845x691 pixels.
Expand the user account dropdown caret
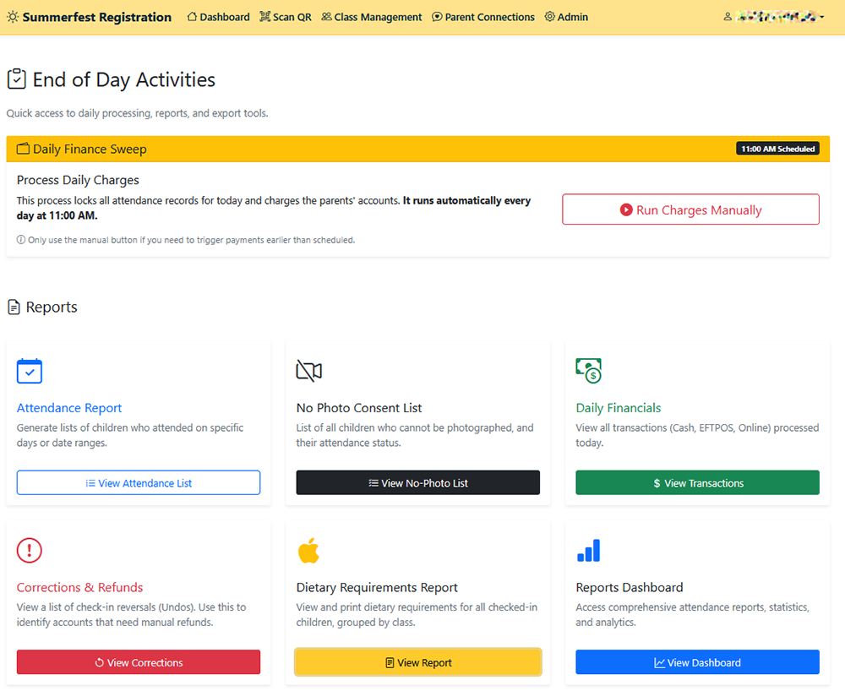click(822, 17)
